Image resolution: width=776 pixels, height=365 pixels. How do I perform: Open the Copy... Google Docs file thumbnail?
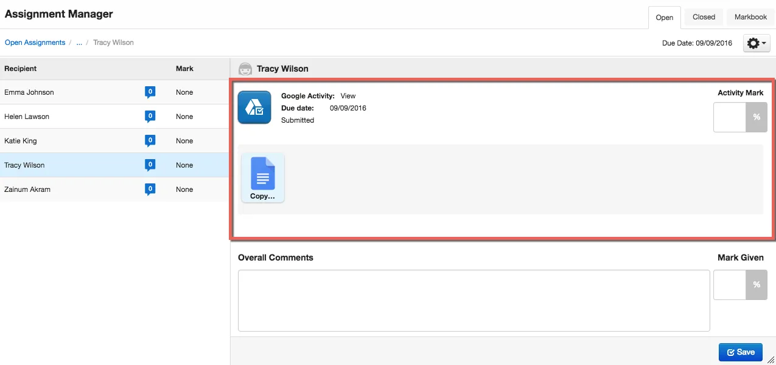click(263, 177)
